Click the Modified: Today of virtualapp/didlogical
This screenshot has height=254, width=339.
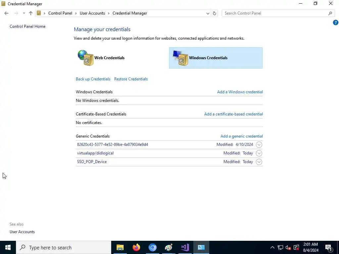(238, 153)
